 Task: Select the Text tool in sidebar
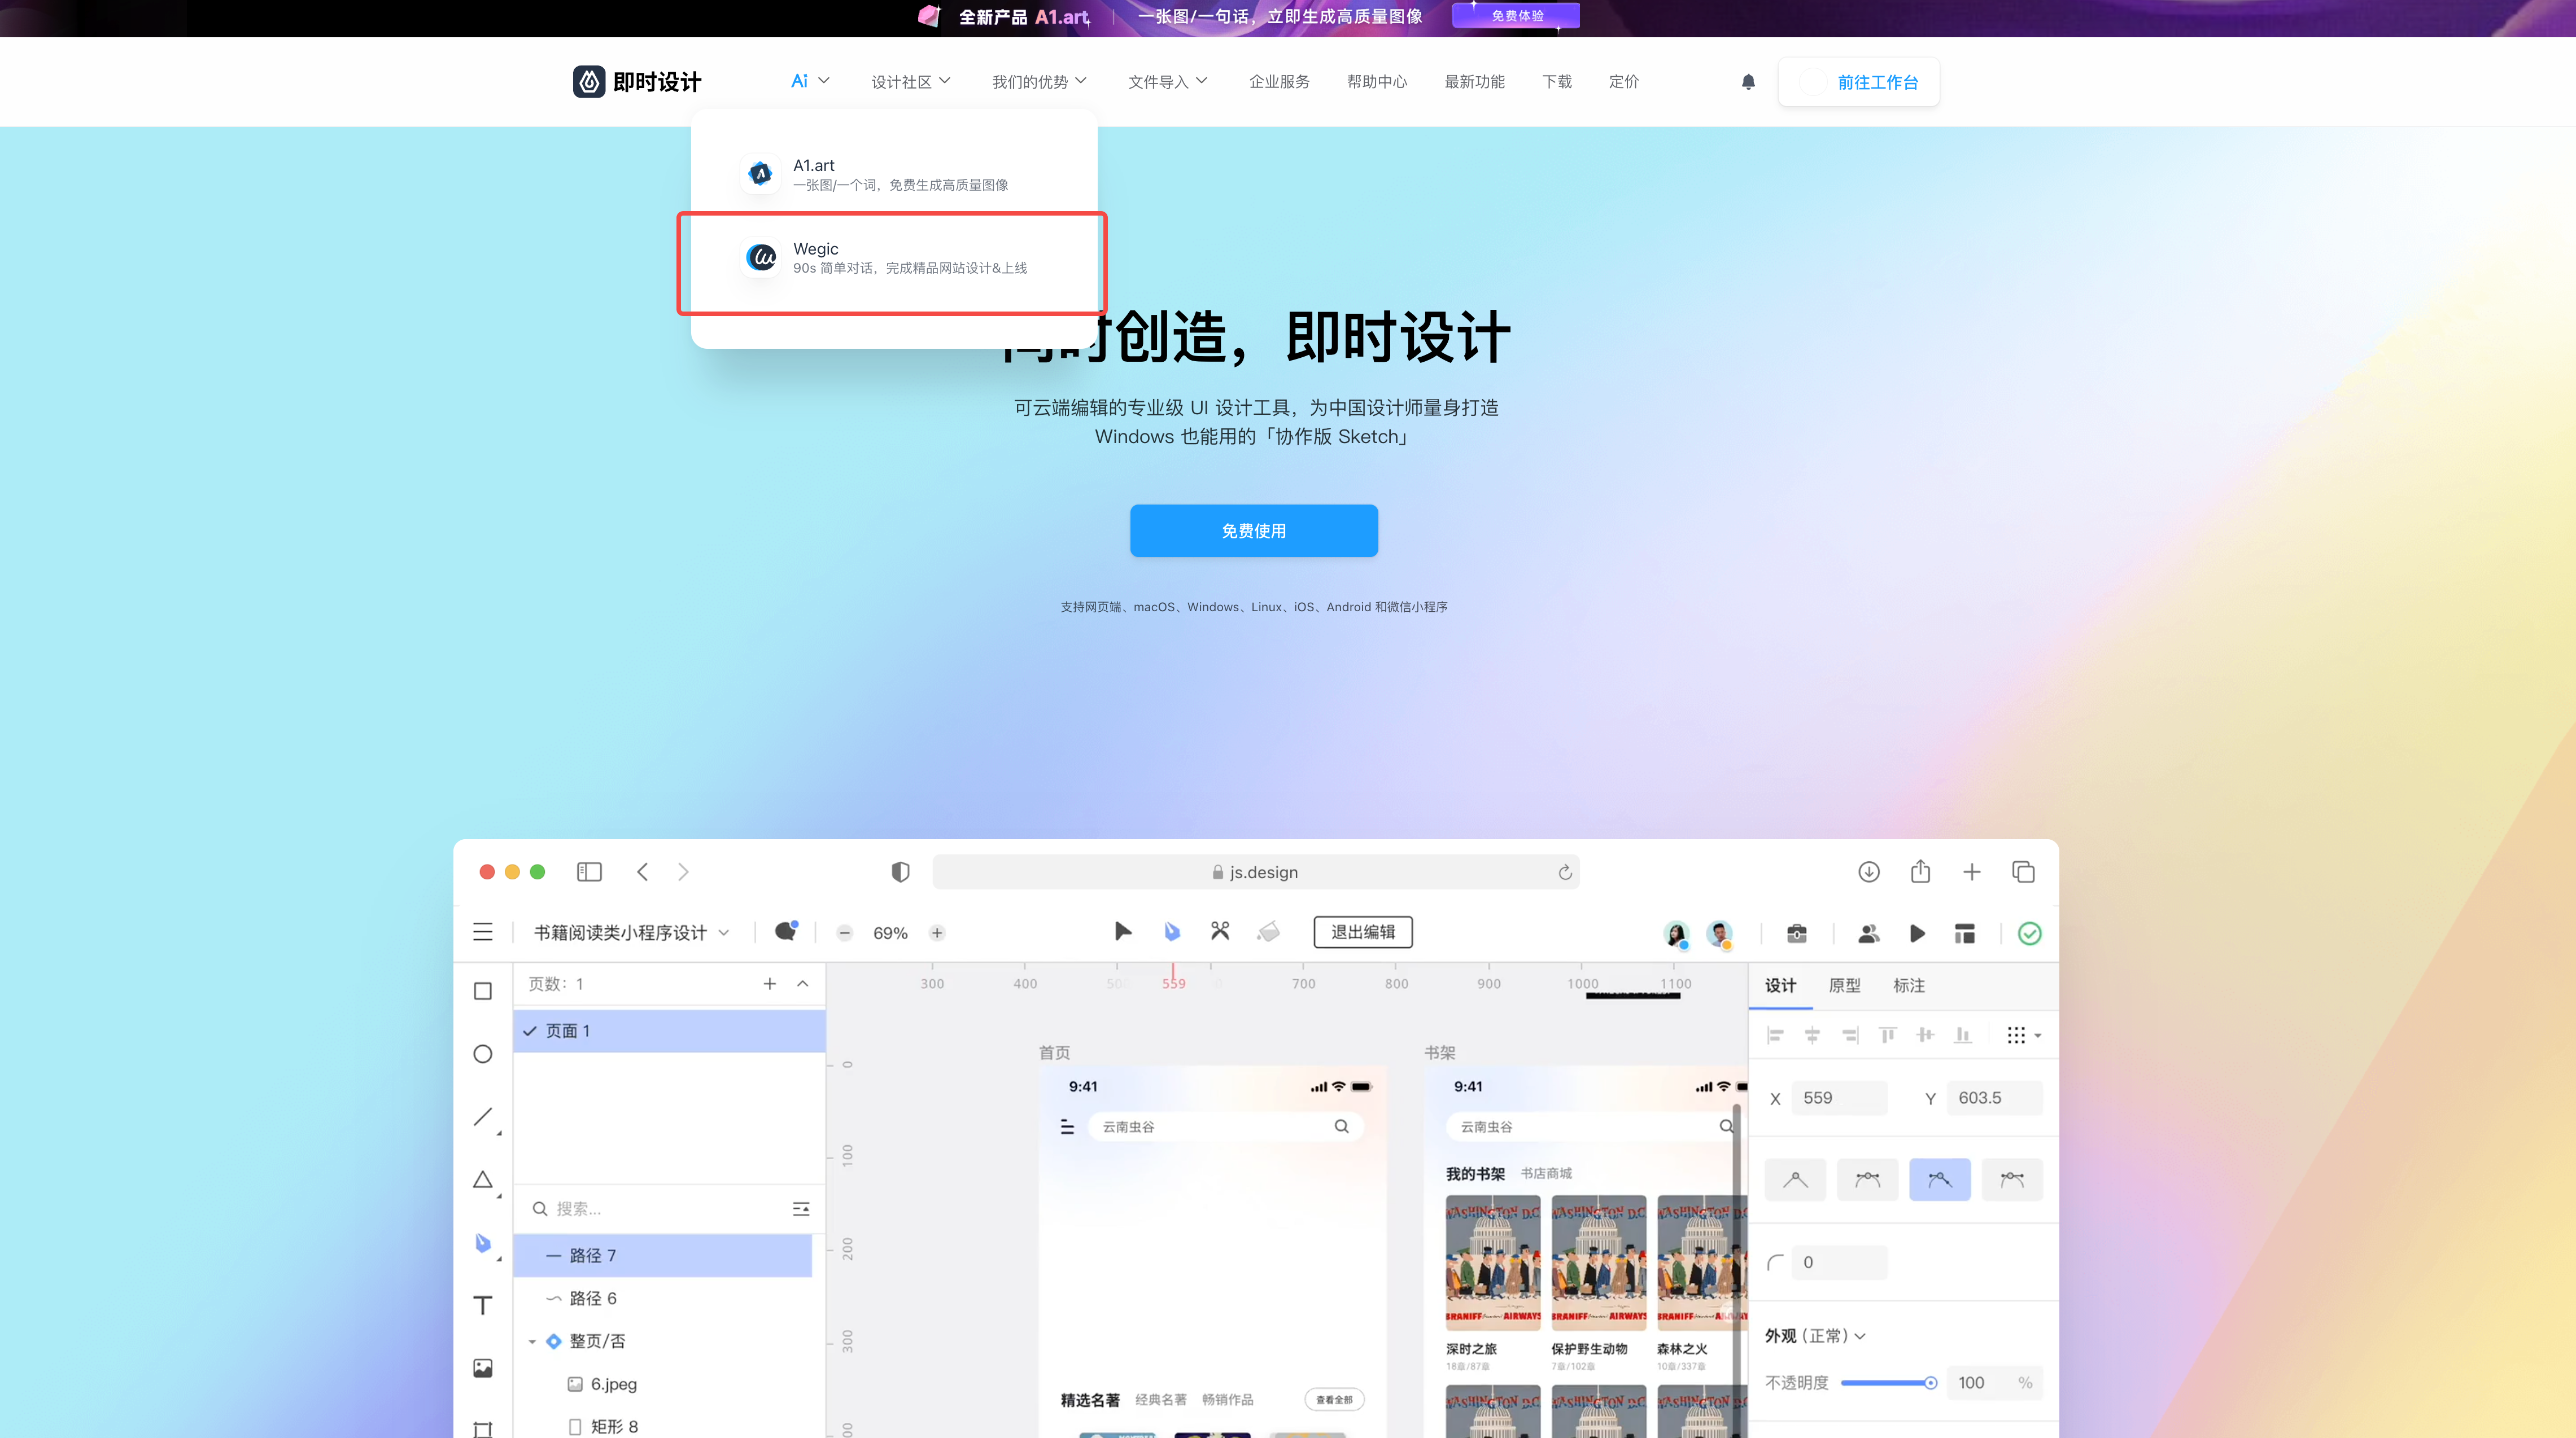483,1305
